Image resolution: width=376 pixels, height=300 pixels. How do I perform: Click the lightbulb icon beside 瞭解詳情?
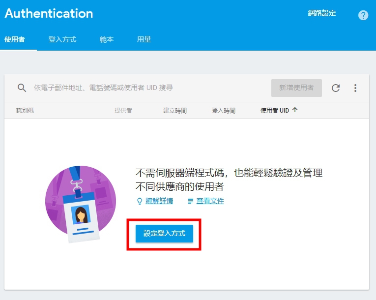click(139, 201)
